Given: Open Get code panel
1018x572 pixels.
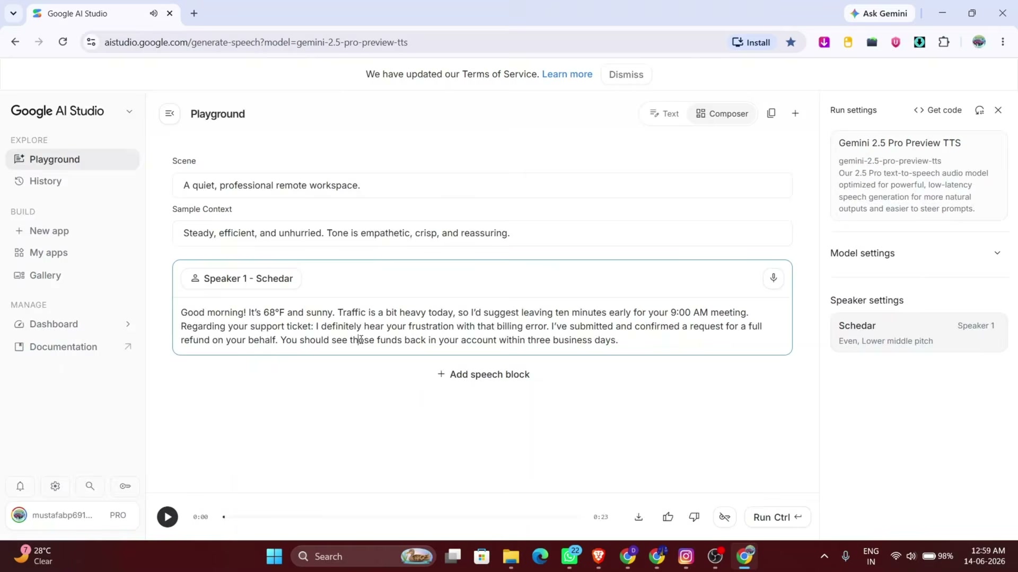Looking at the screenshot, I should coord(937,110).
